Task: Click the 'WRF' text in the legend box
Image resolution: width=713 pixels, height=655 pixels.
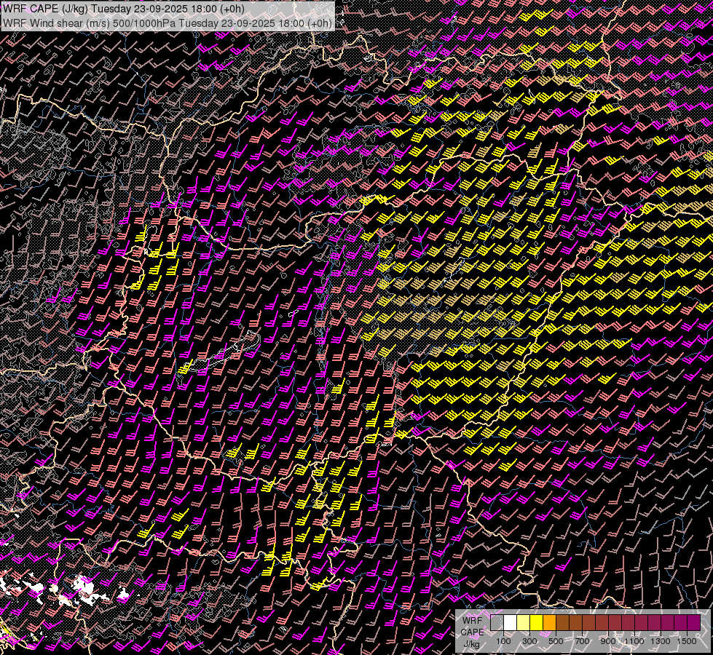Action: (x=470, y=620)
